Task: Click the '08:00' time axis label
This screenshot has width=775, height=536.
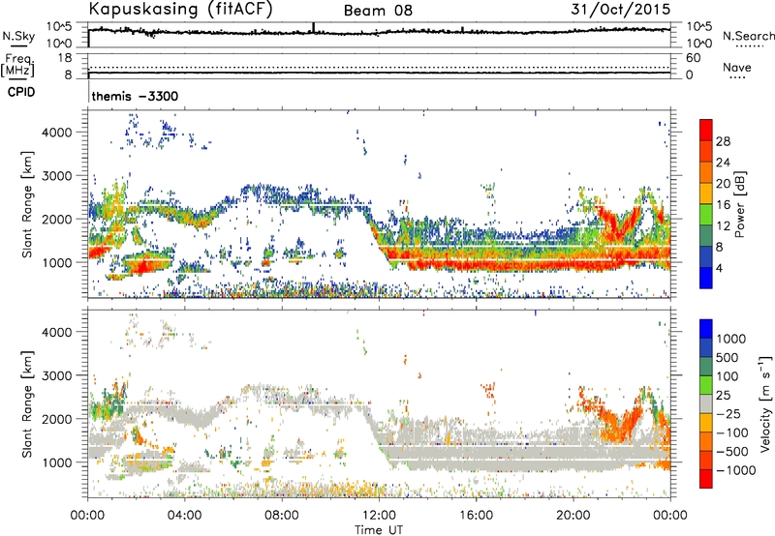Action: (x=282, y=516)
